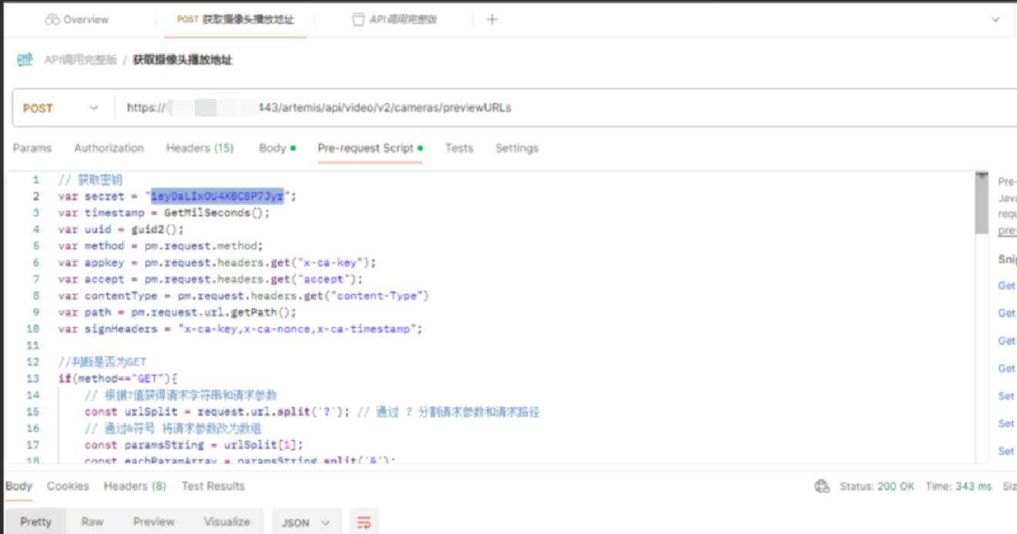Open a new request tab with plus icon

click(492, 19)
